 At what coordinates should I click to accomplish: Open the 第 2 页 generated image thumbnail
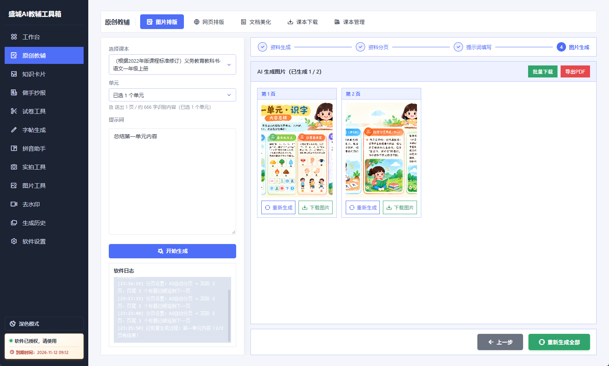(x=381, y=149)
